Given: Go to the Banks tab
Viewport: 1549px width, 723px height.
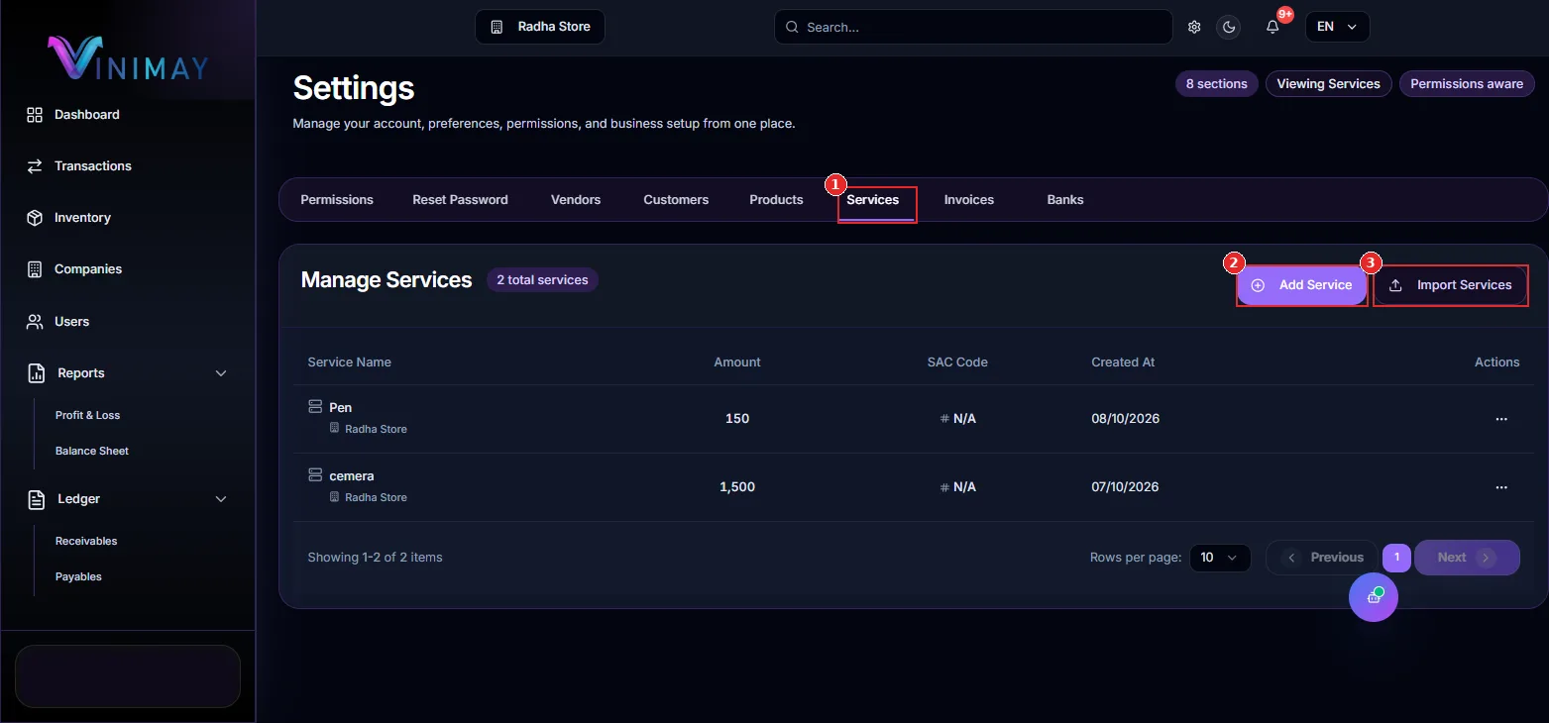Looking at the screenshot, I should tap(1065, 200).
